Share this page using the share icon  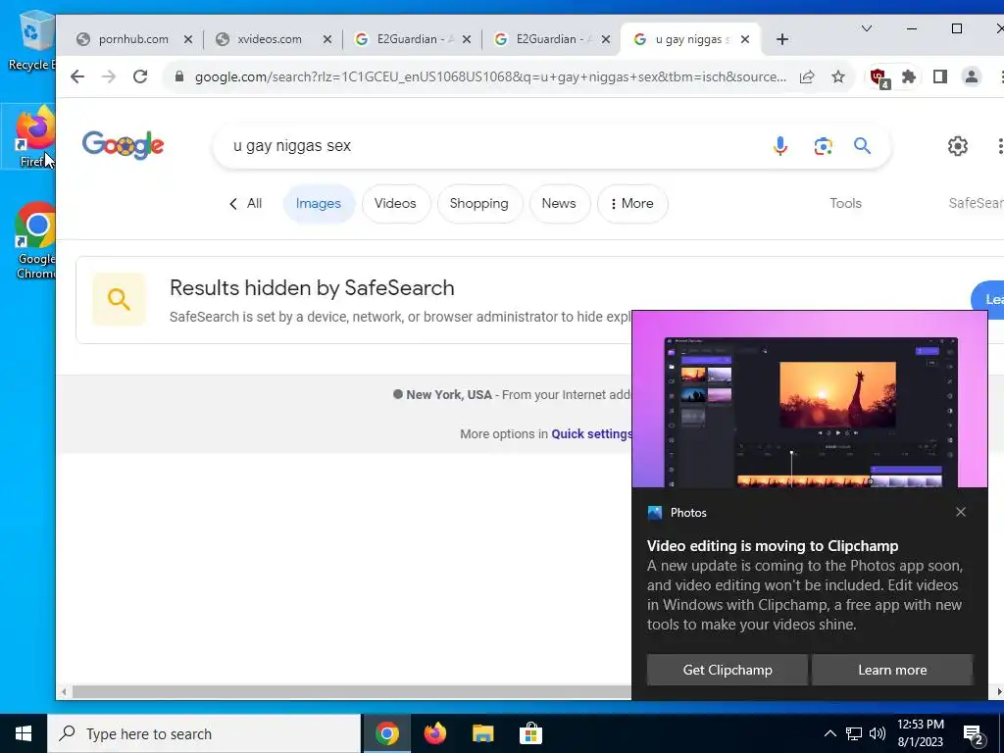[x=807, y=76]
